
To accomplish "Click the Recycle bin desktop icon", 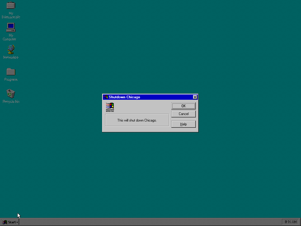I will click(x=11, y=93).
